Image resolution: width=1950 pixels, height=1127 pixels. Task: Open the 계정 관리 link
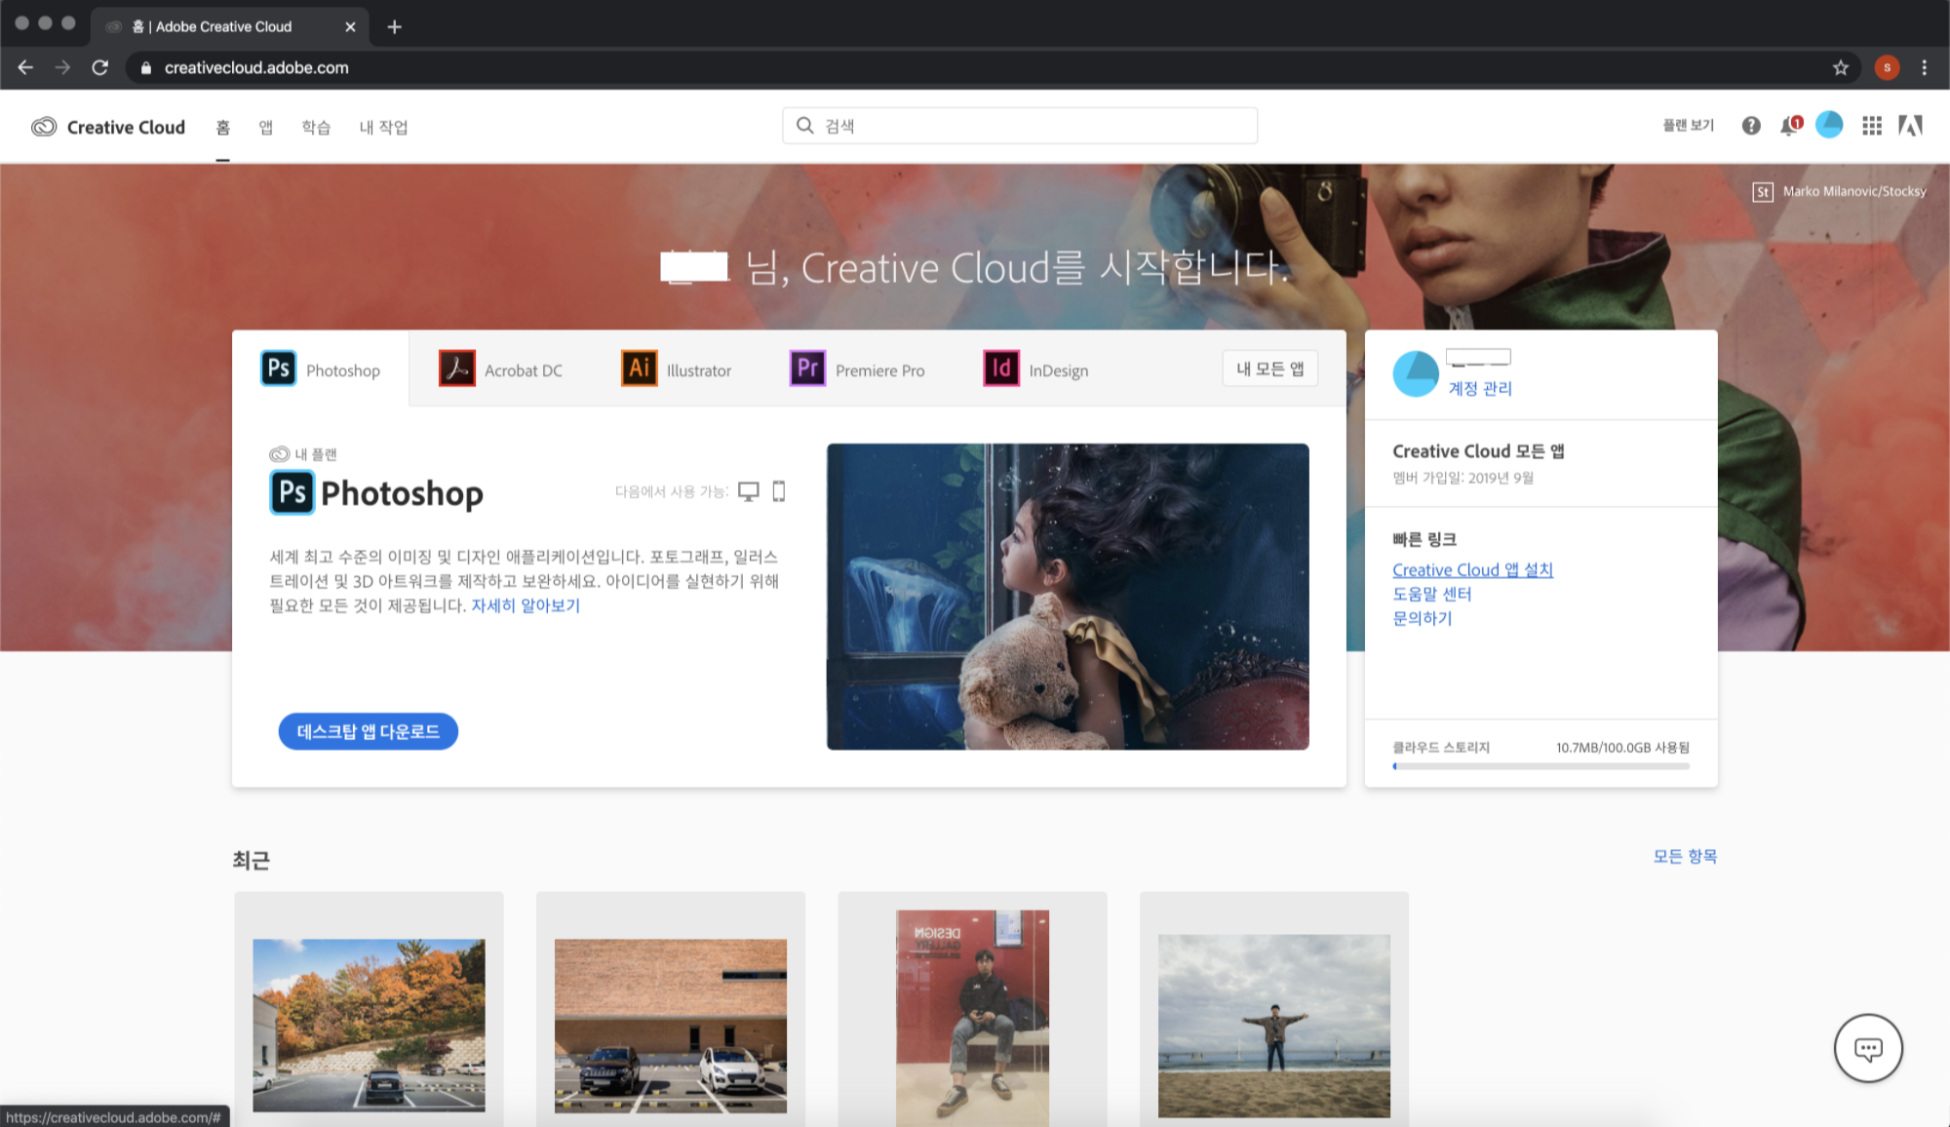pos(1480,388)
